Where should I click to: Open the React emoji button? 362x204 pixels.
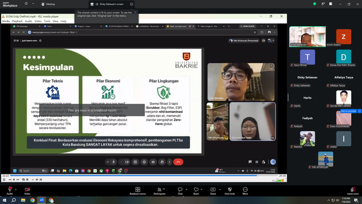[196, 191]
